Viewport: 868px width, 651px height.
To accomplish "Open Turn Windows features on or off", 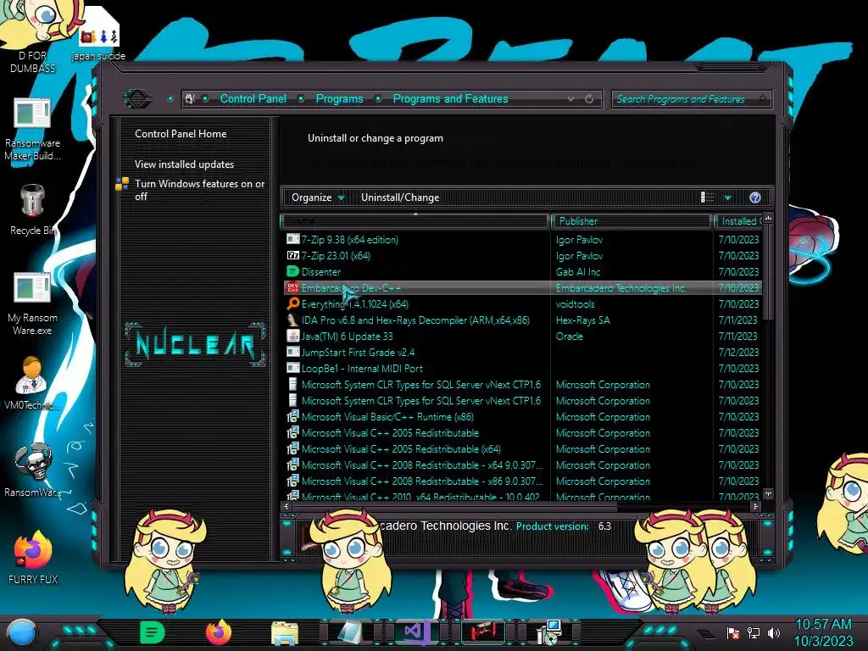I will coord(199,190).
